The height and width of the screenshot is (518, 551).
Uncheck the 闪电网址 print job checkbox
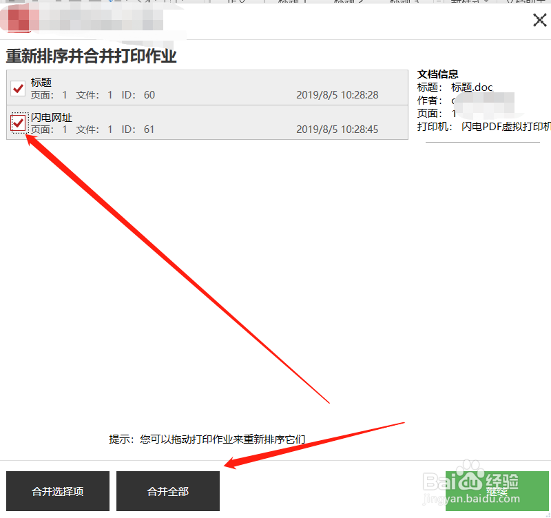tap(18, 123)
